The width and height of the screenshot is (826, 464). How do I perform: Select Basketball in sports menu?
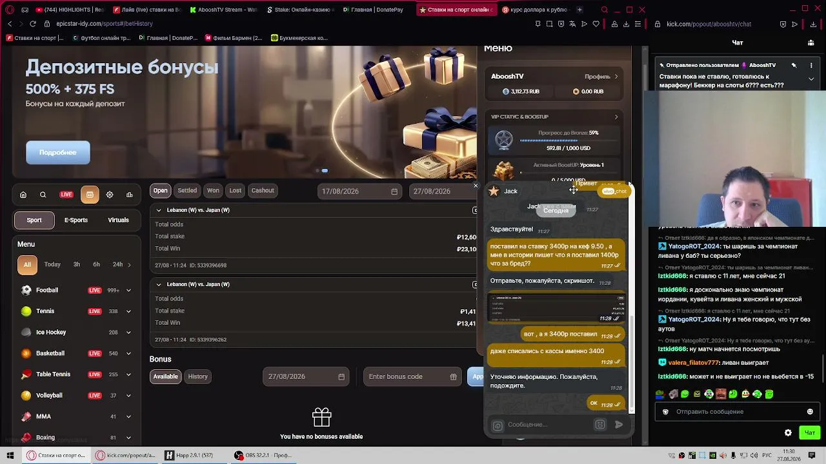coord(50,353)
